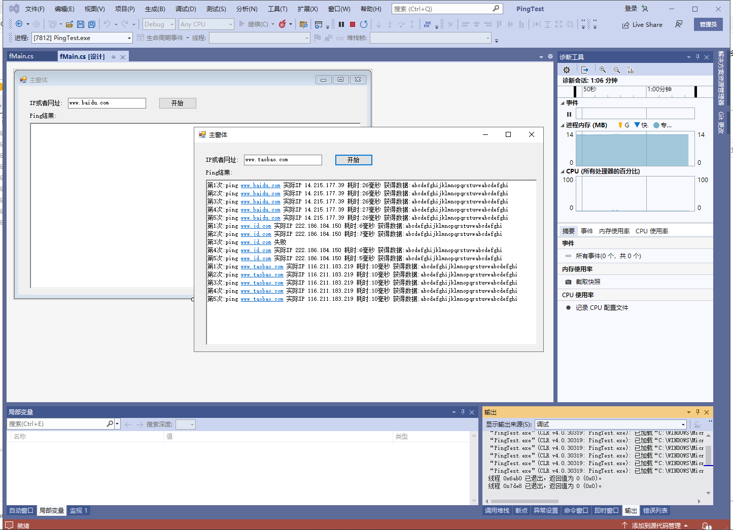Zoom in on diagnostic timeline
733x530 pixels.
click(603, 70)
